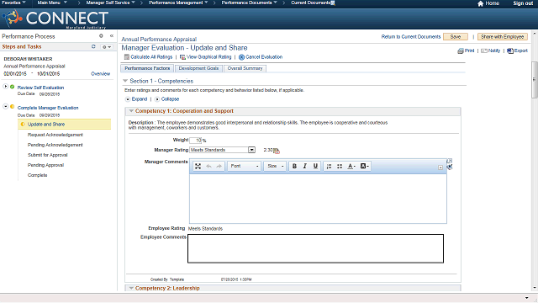Switch to Development Goals tab
This screenshot has width=538, height=303.
[x=198, y=68]
